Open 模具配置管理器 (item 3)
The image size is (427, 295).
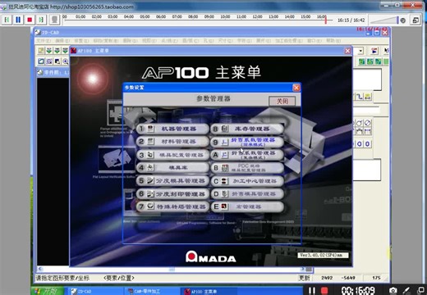[172, 155]
